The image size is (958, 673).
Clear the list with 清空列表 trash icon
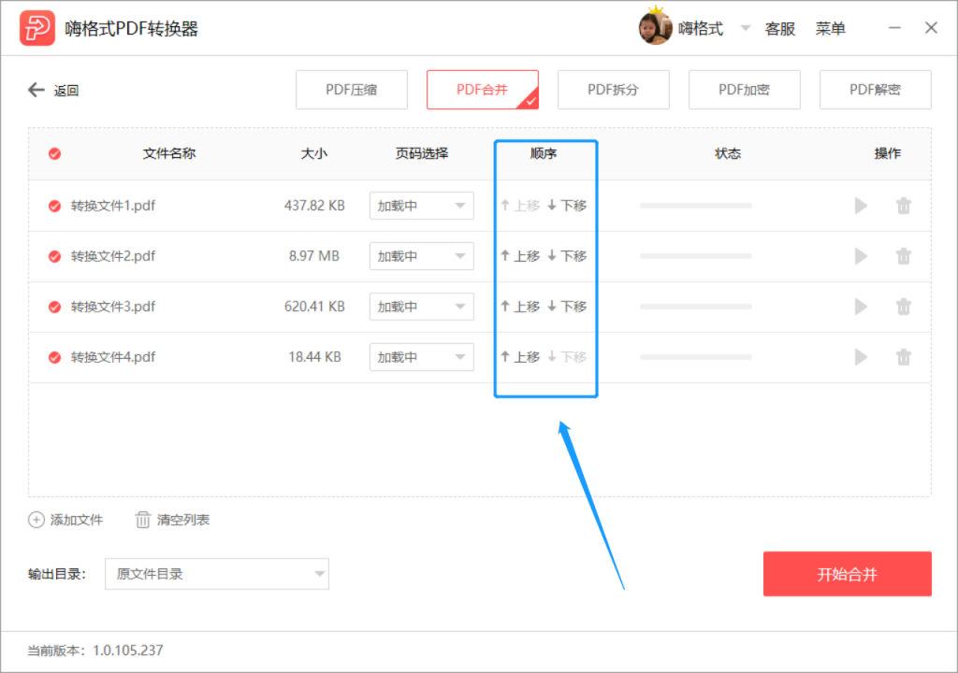[x=142, y=520]
